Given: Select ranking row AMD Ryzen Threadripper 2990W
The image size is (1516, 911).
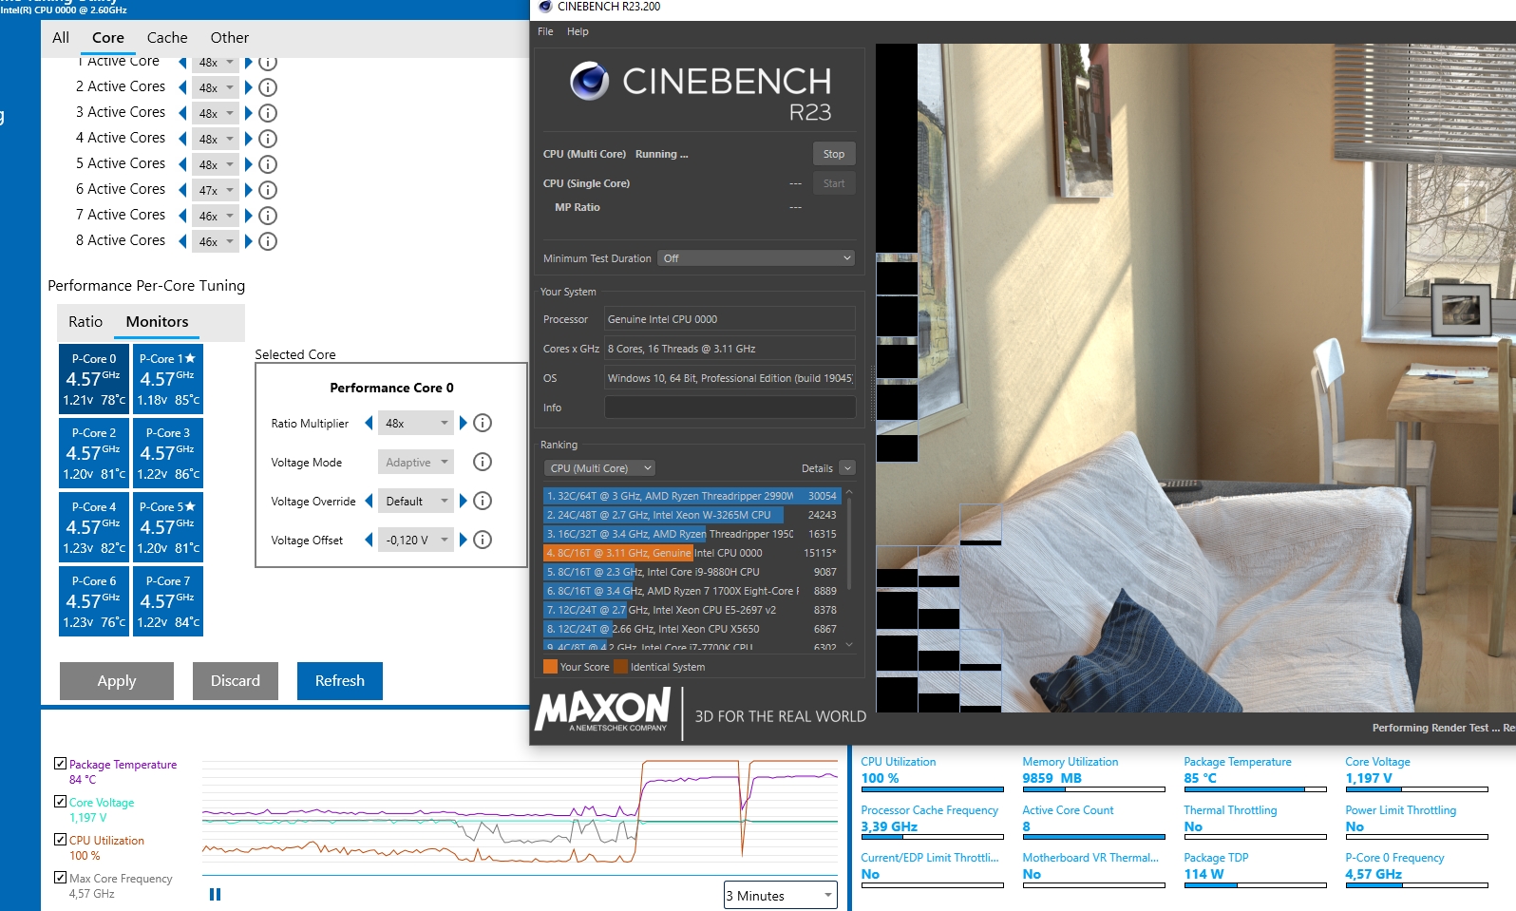Looking at the screenshot, I should (692, 496).
